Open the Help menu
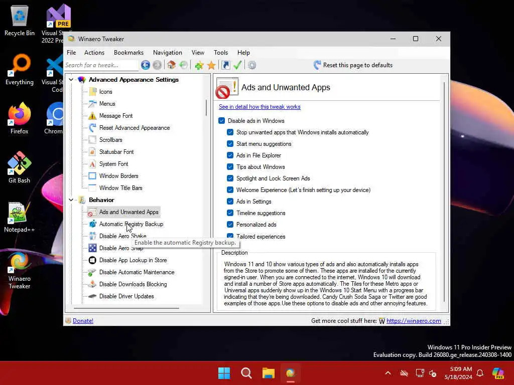This screenshot has height=385, width=514. pos(243,53)
